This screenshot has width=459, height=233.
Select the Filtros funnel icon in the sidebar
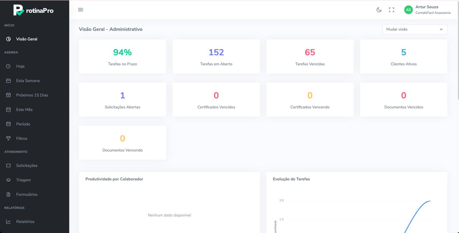click(x=9, y=138)
